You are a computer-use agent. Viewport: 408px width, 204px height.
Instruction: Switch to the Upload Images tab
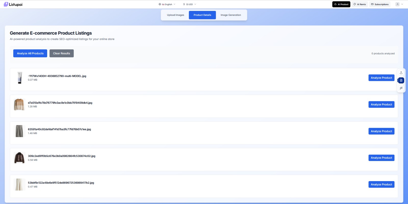(175, 15)
